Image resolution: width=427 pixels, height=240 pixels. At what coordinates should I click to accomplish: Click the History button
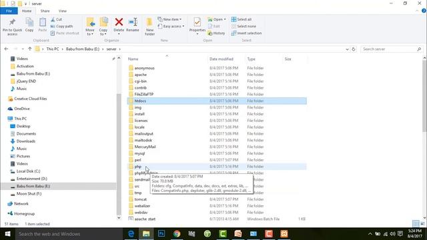(x=216, y=33)
